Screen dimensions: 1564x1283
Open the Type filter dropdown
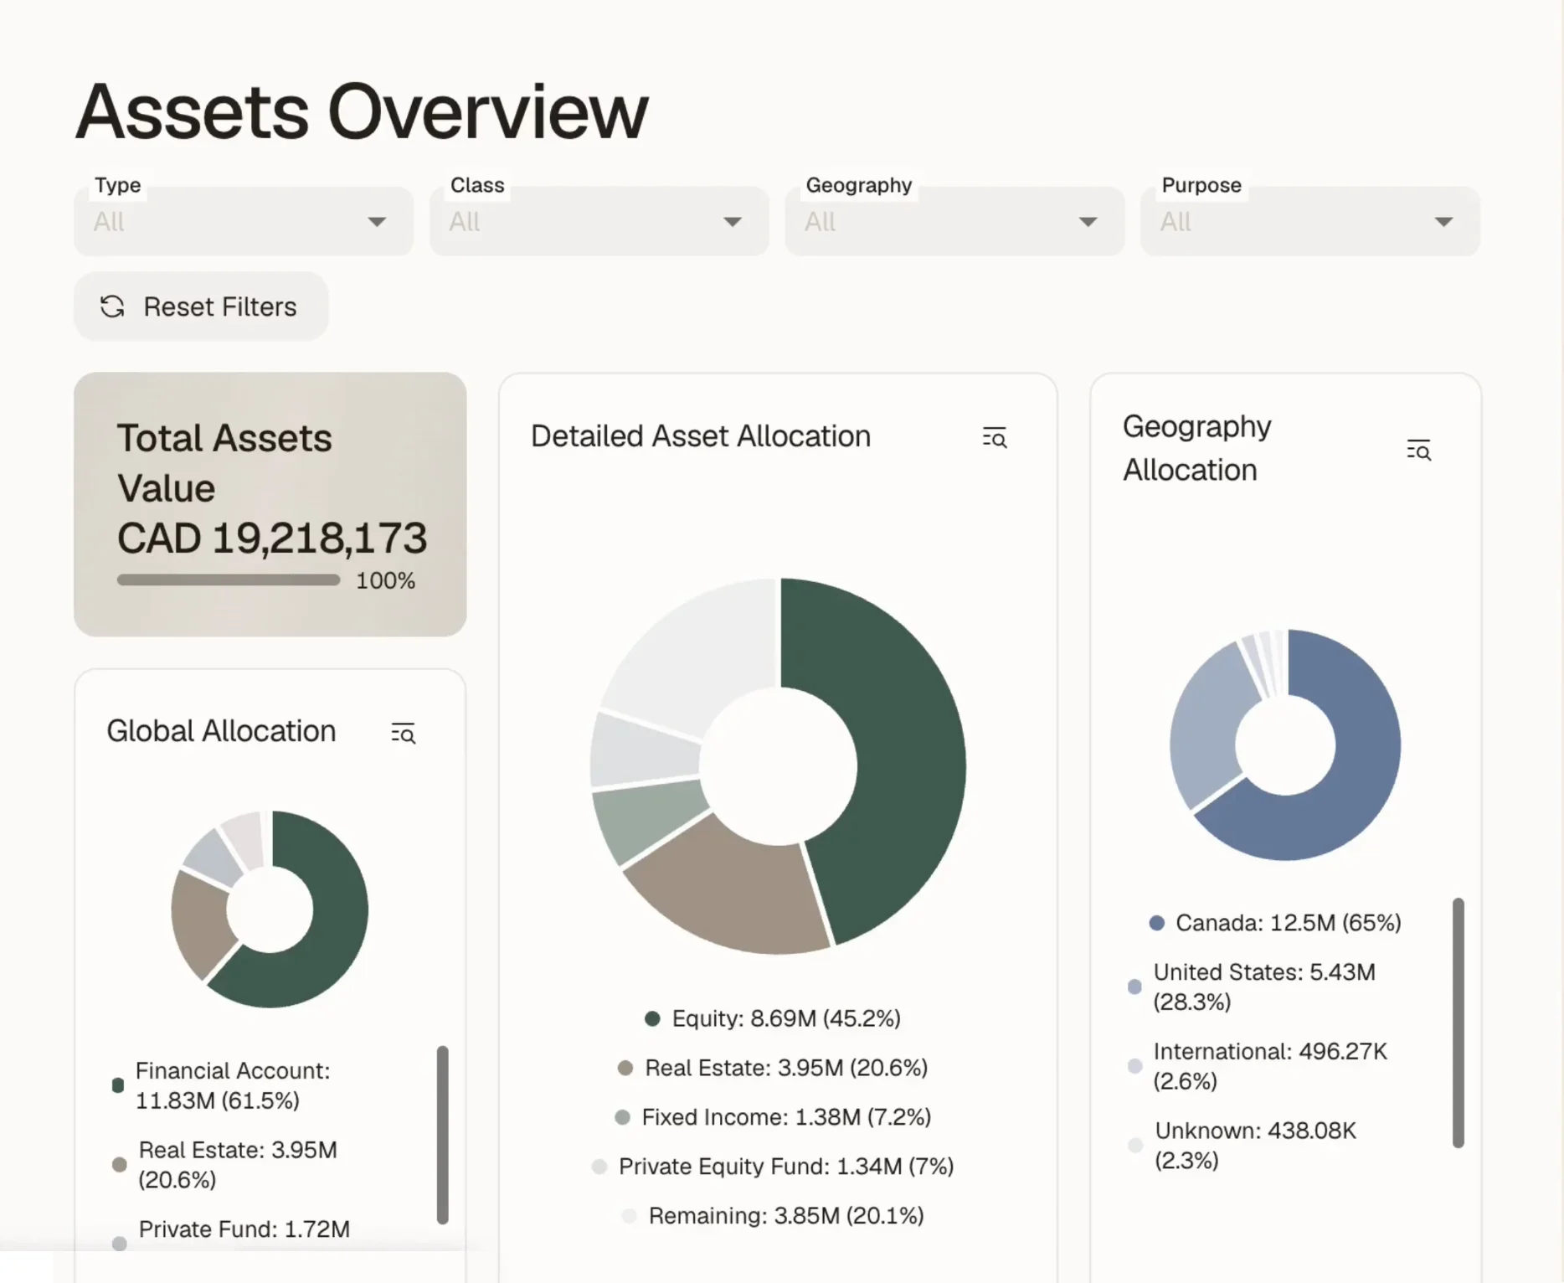[244, 221]
